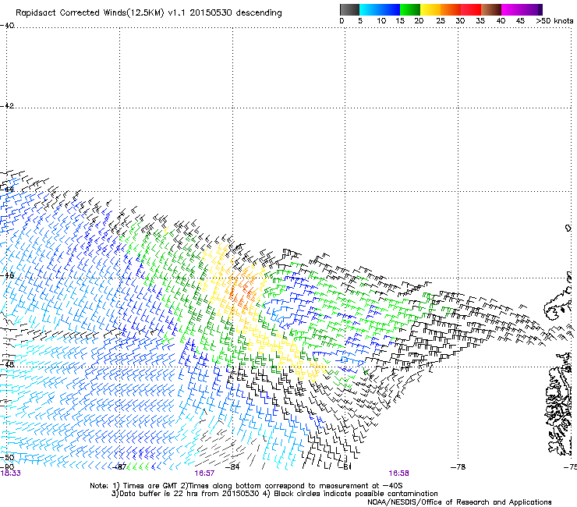Click the '>50 knots' legend label
The height and width of the screenshot is (507, 577).
click(554, 21)
